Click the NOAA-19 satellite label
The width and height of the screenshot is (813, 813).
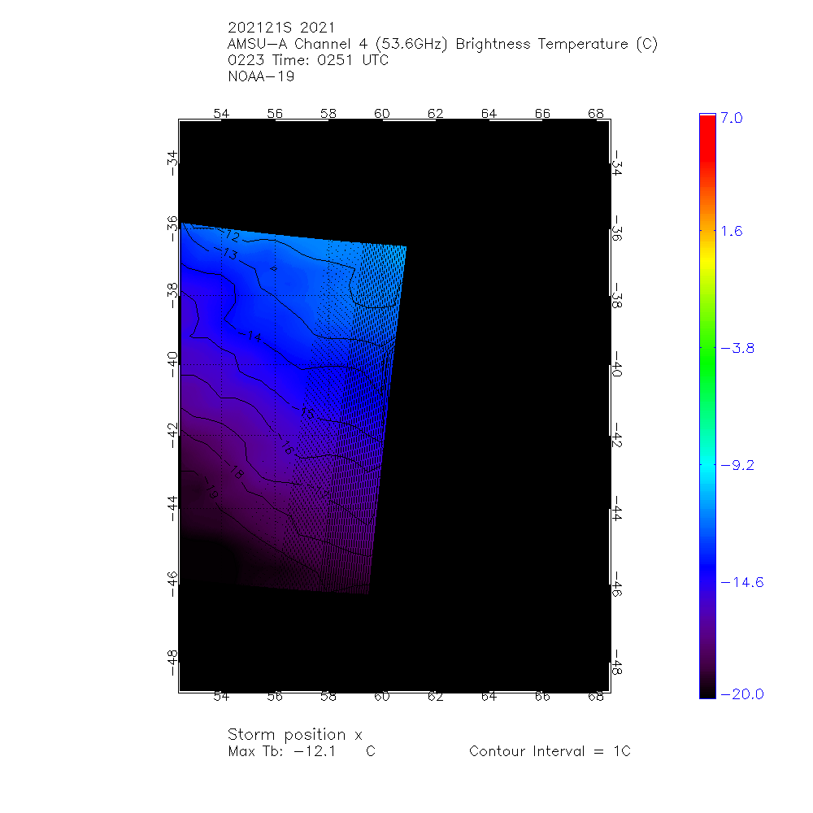point(262,77)
